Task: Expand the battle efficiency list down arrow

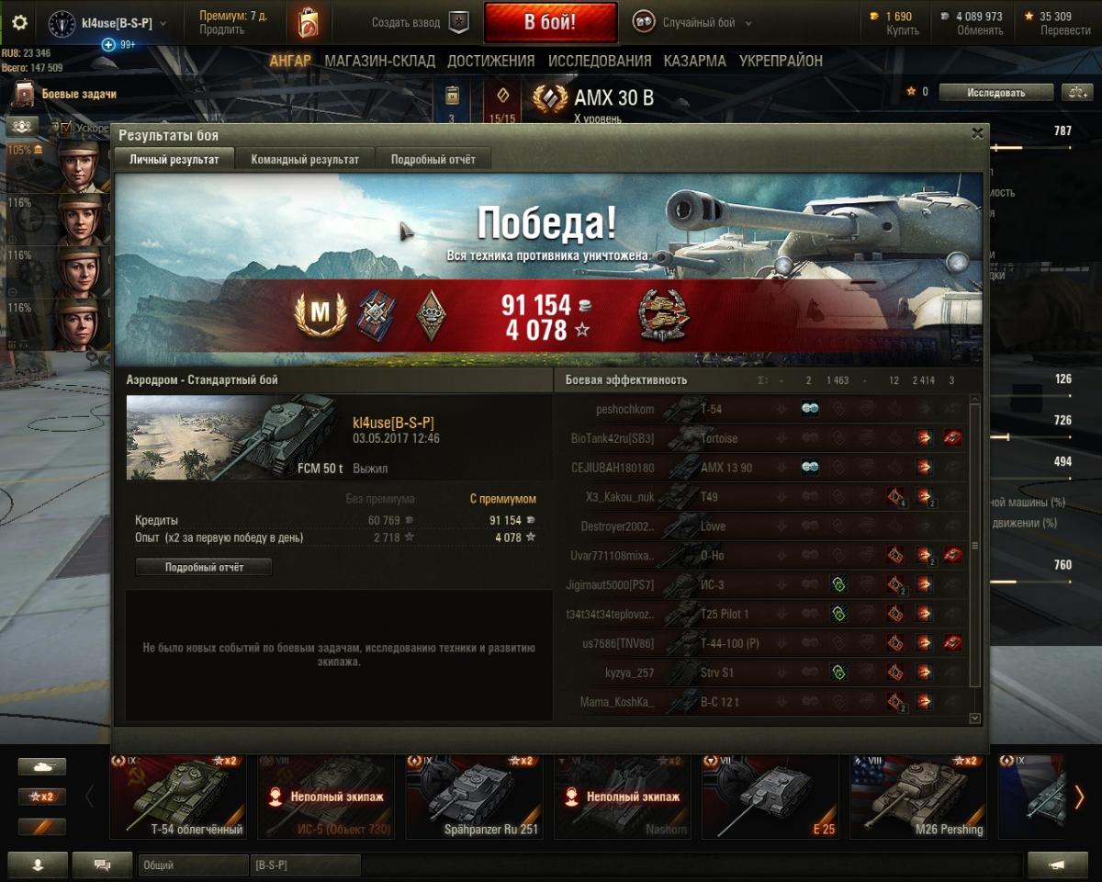Action: 975,718
